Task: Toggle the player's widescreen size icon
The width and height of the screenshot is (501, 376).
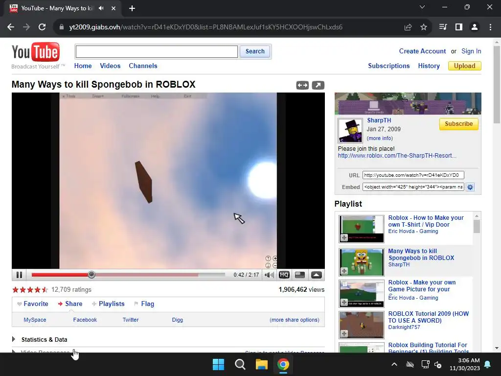Action: click(300, 275)
